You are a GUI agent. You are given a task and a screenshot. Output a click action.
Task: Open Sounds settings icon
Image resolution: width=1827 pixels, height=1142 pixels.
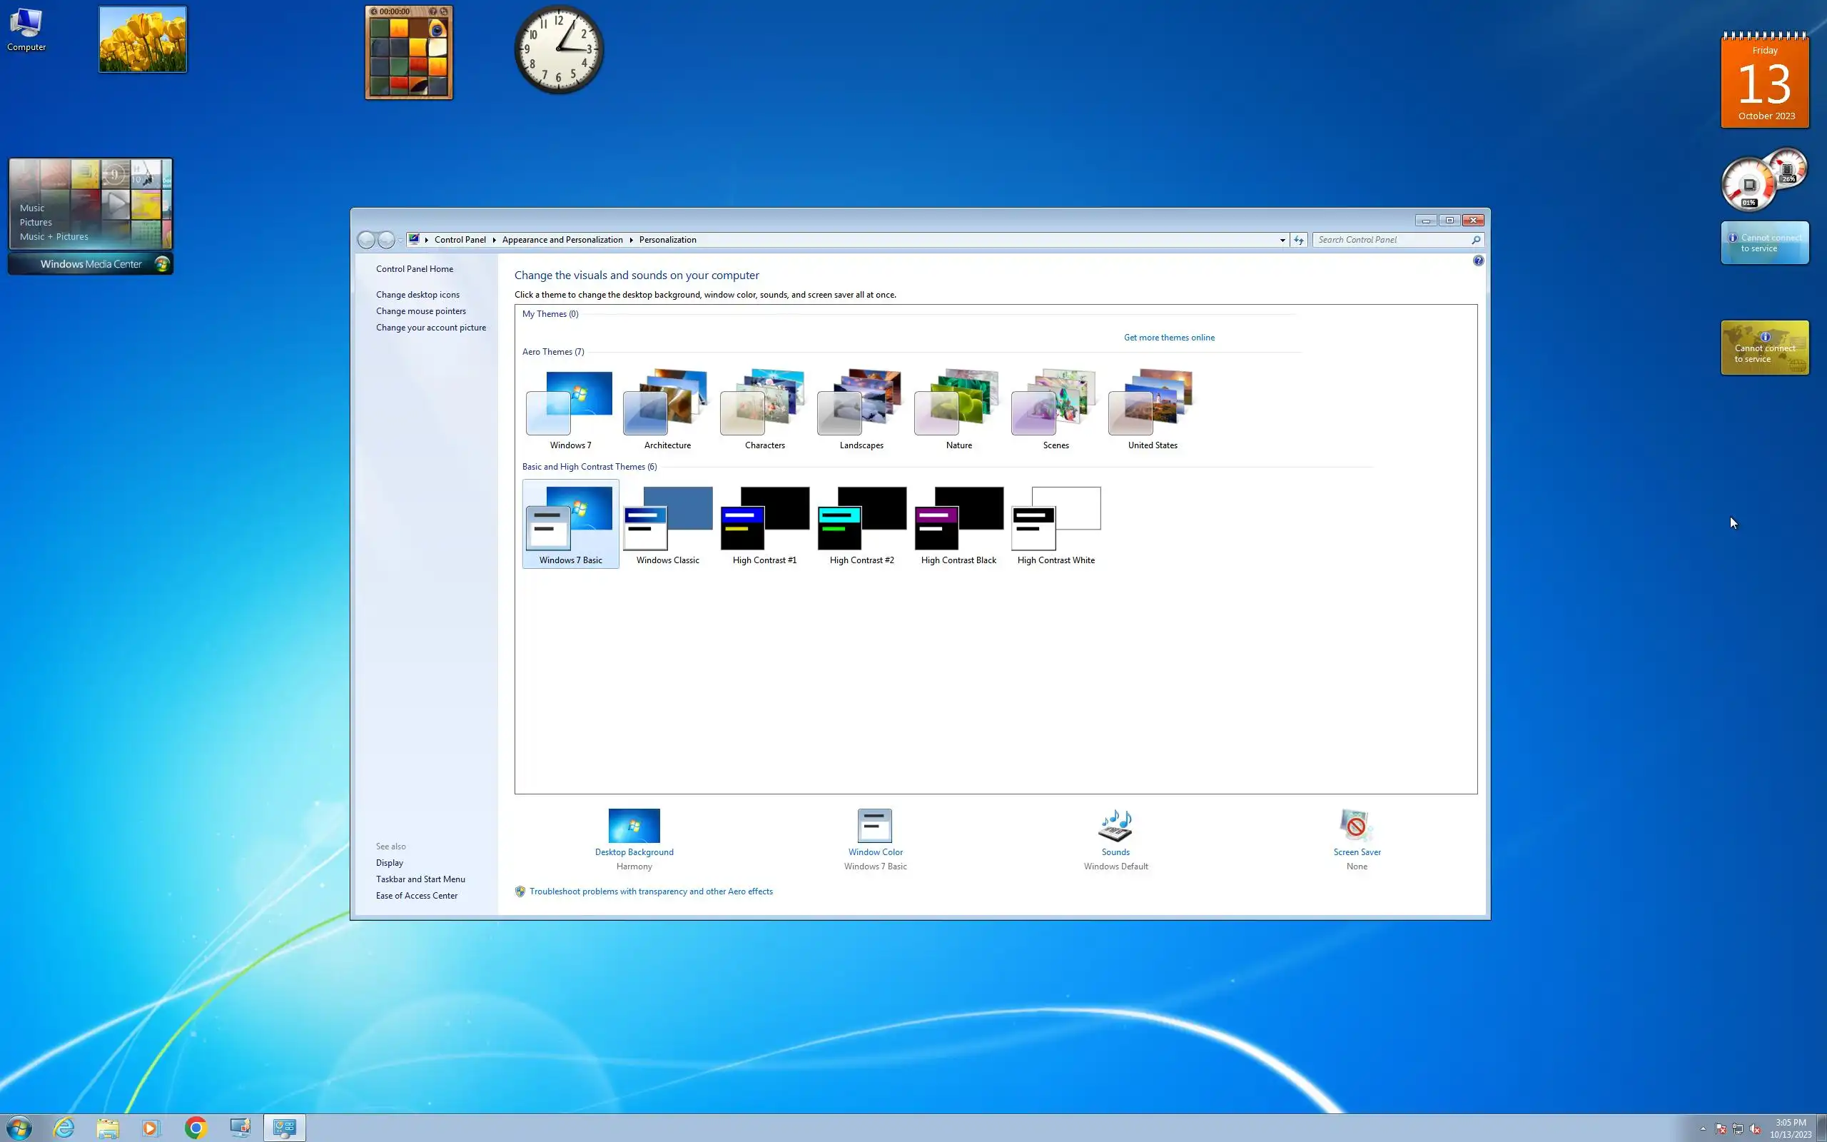(1115, 826)
